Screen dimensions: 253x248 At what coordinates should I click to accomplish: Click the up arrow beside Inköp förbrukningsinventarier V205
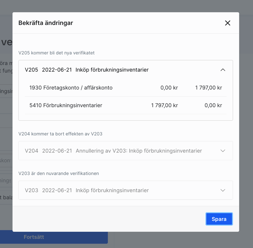coord(223,70)
